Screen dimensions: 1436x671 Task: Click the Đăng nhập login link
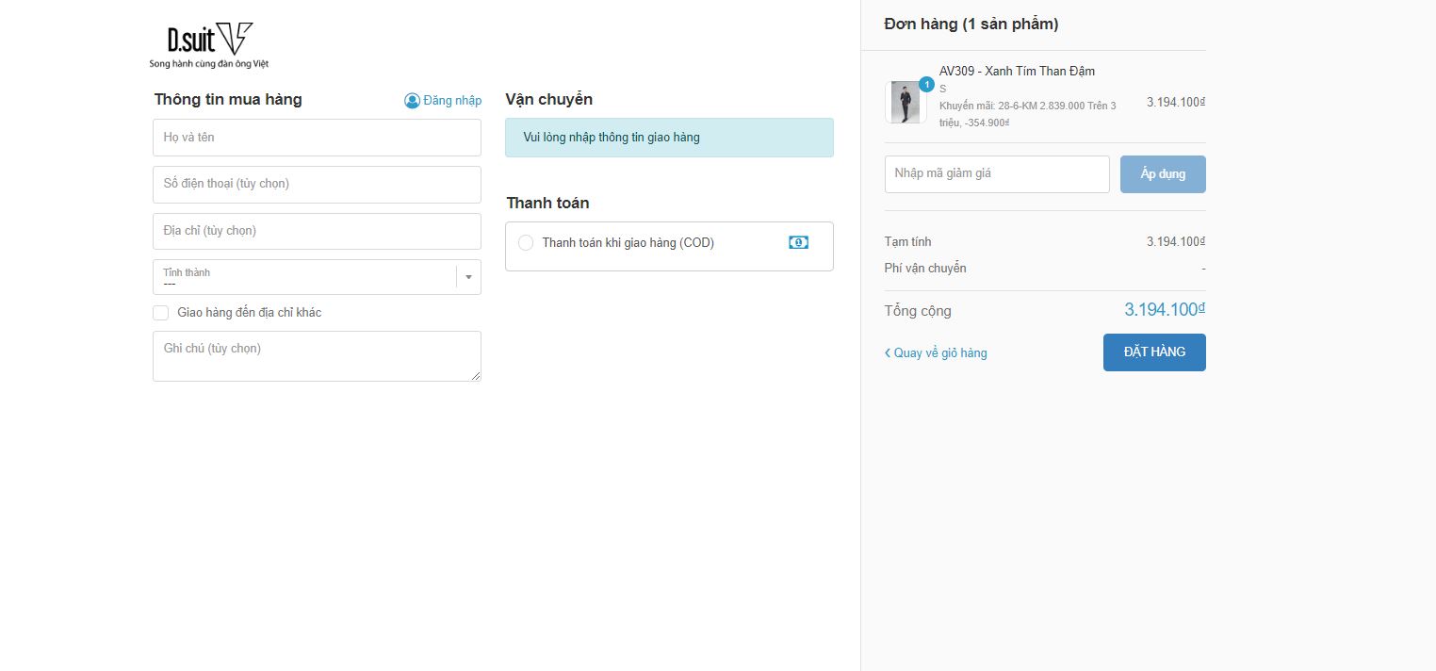(452, 101)
